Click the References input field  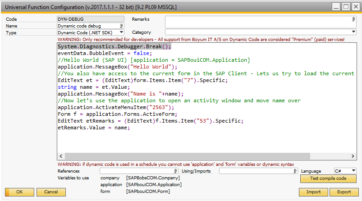point(139,171)
